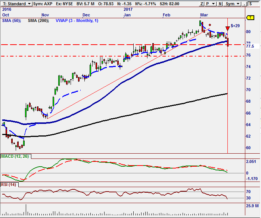Open the Sym dropdown menu
Viewport: 261px width, 218px height.
point(232,4)
